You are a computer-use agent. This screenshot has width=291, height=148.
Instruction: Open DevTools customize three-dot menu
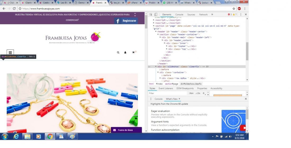pyautogui.click(x=241, y=15)
